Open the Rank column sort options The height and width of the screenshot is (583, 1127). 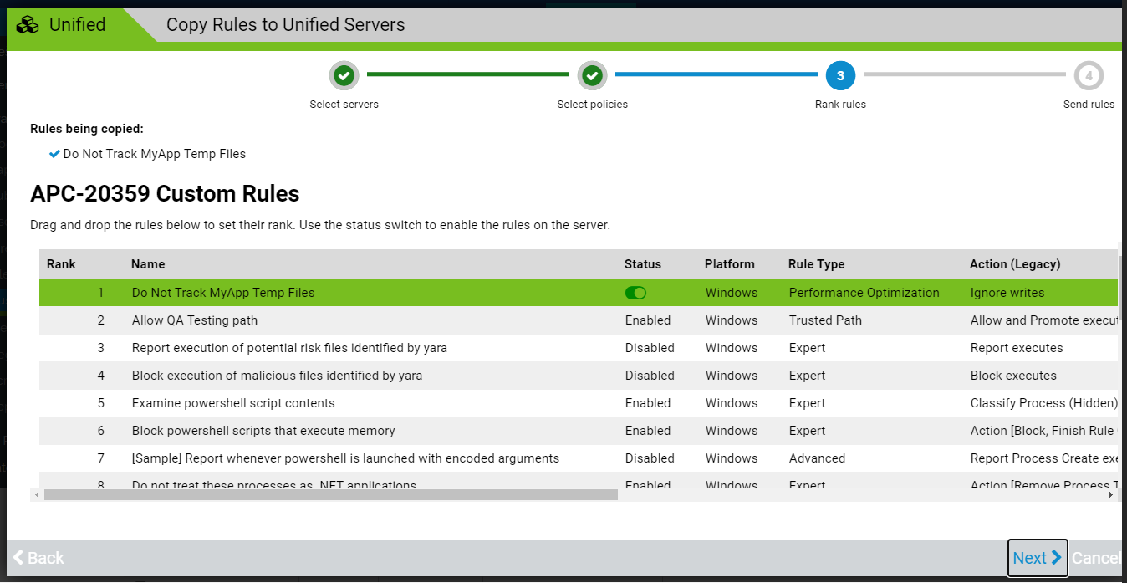[x=61, y=263]
